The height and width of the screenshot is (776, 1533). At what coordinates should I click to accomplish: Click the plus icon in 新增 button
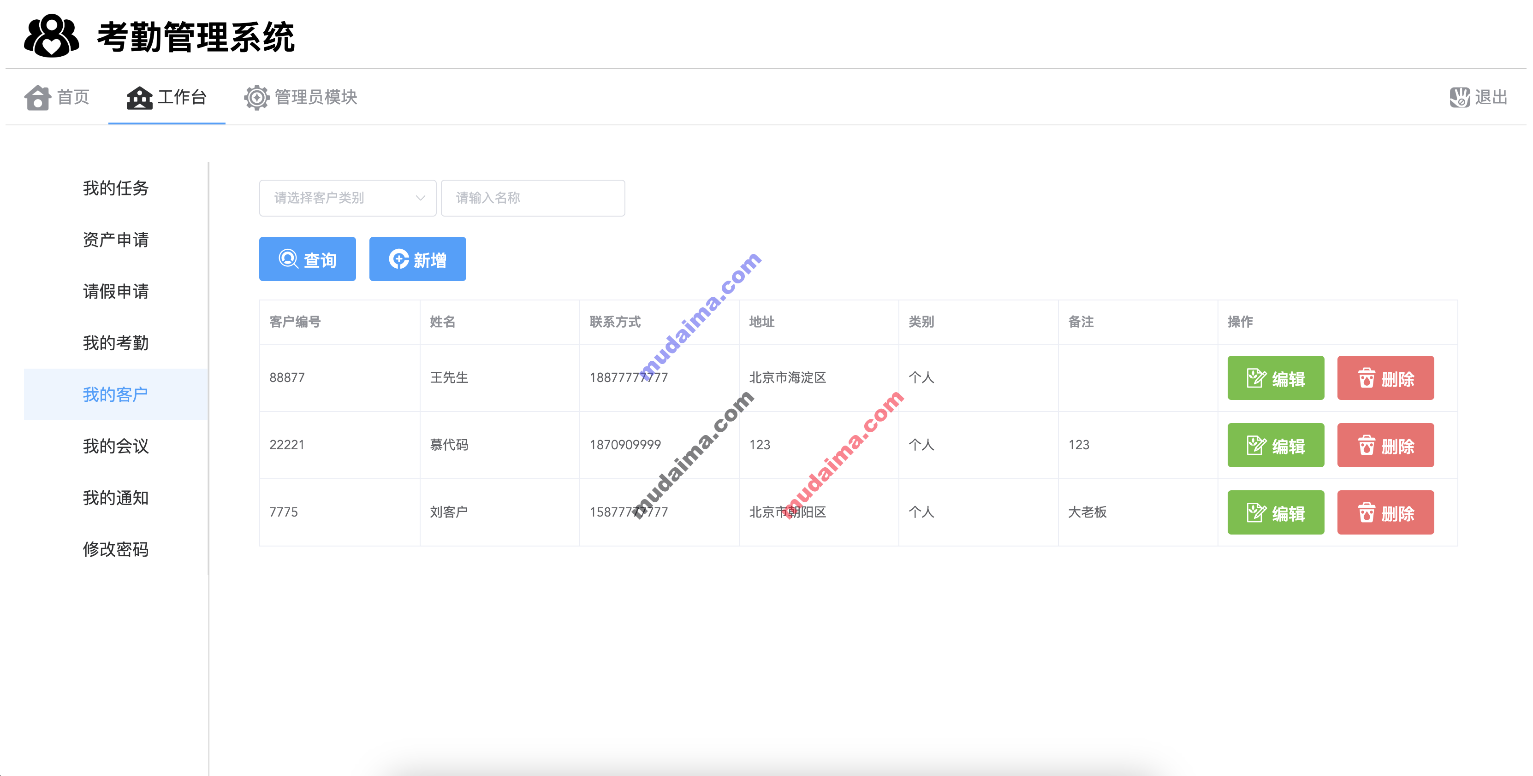[x=399, y=259]
